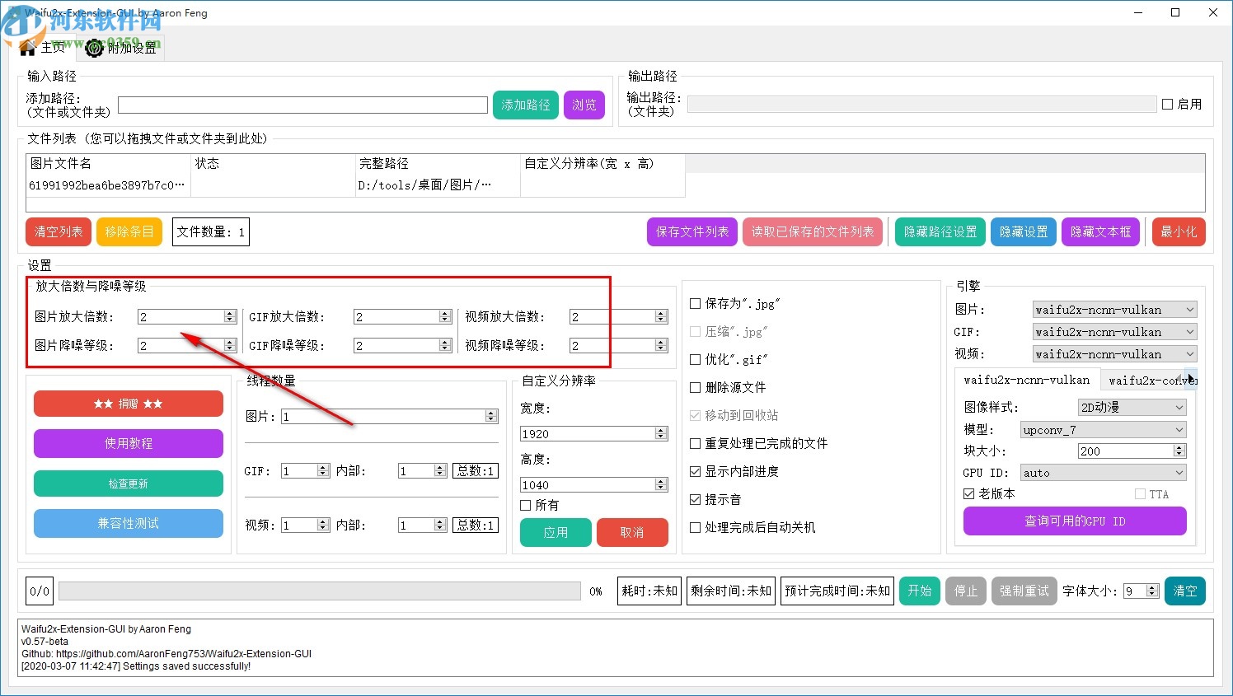Viewport: 1233px width, 696px height.
Task: Run the 兼容性测试 compatibility test
Action: coord(128,523)
